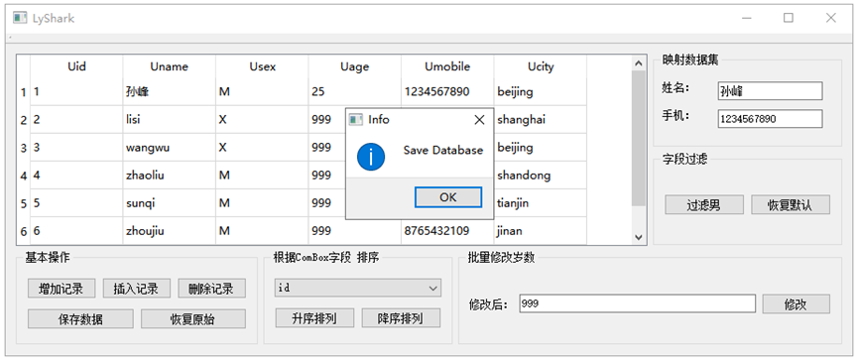This screenshot has width=858, height=361.
Task: Click the table scrollbar up arrow
Action: pyautogui.click(x=638, y=63)
